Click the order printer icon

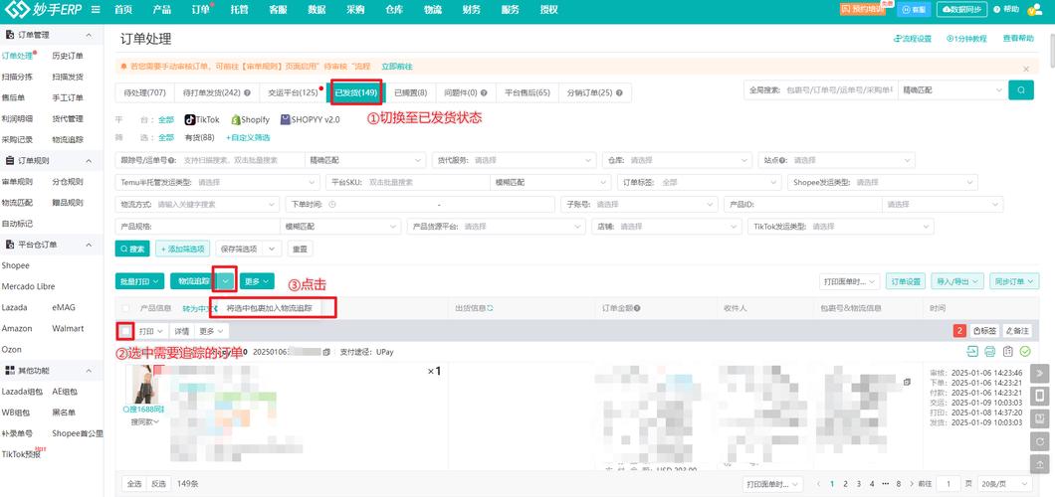[989, 351]
